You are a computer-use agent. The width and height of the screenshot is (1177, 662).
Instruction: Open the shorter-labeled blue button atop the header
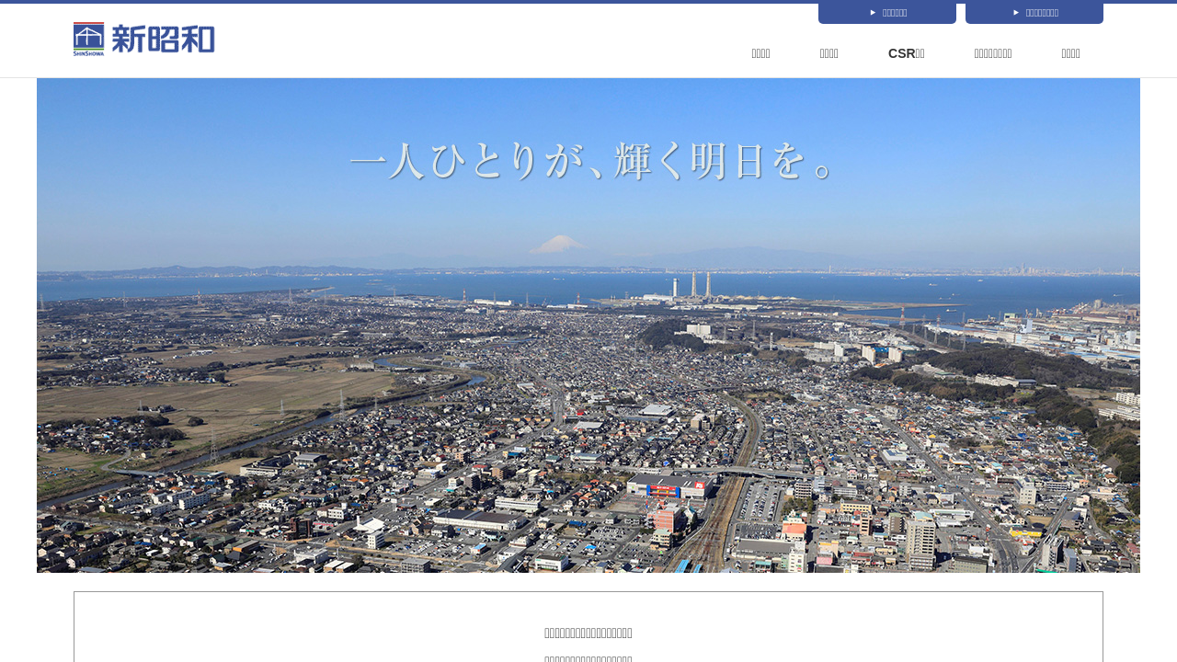[887, 13]
